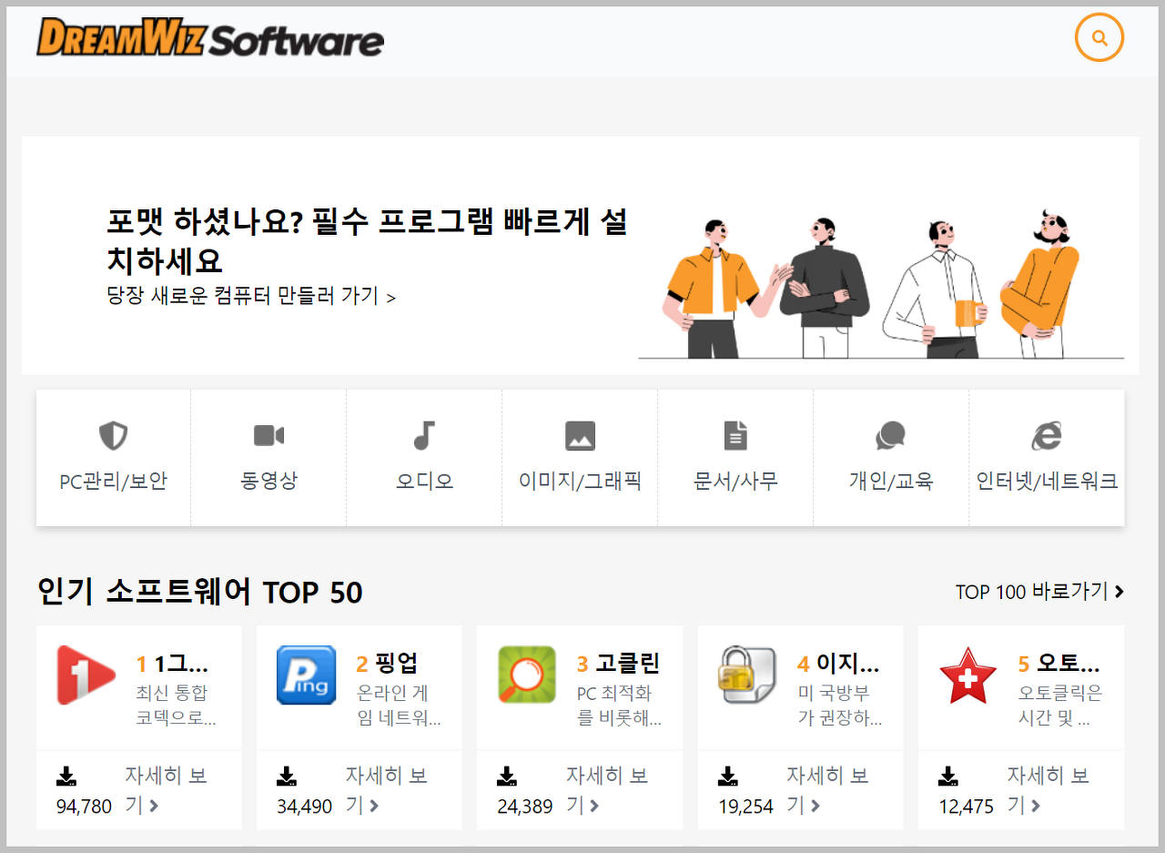This screenshot has height=853, width=1165.
Task: Click download count 24,389
Action: (525, 807)
